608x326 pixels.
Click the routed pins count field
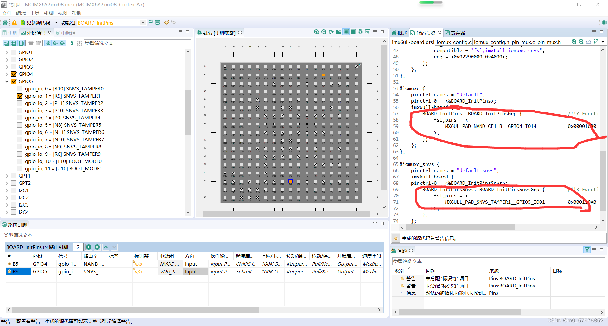point(78,247)
